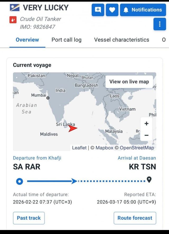Click the red crude oil tanker icon

13,20
